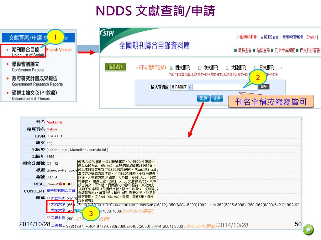Open 資料庫收錄範圍 link
Image resolution: width=321 pixels, height=240 pixels.
292,37
